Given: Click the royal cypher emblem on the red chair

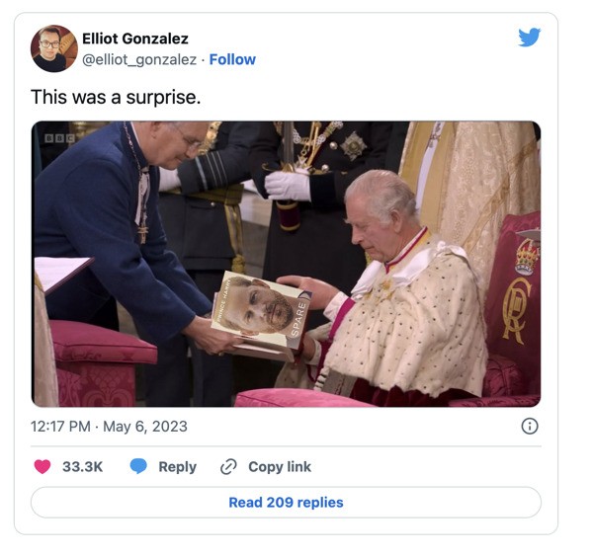Looking at the screenshot, I should coord(516,310).
